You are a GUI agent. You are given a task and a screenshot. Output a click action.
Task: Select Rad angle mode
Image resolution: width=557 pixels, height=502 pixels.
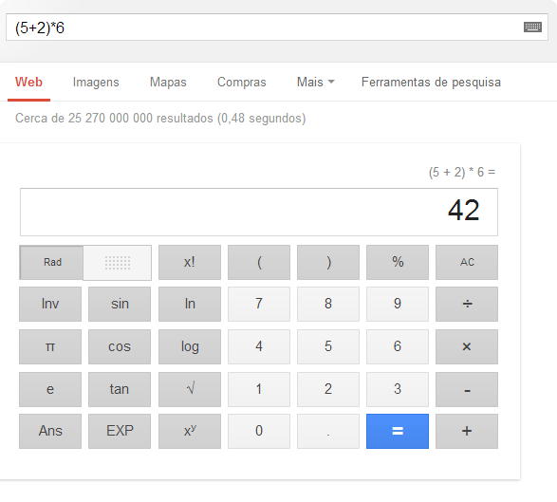point(52,262)
